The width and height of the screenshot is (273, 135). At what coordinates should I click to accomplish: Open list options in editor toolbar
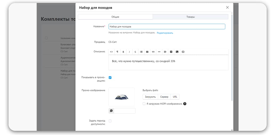(x=141, y=52)
